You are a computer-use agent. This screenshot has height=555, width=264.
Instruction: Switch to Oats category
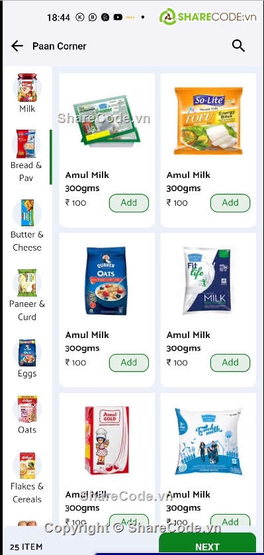[x=27, y=415]
